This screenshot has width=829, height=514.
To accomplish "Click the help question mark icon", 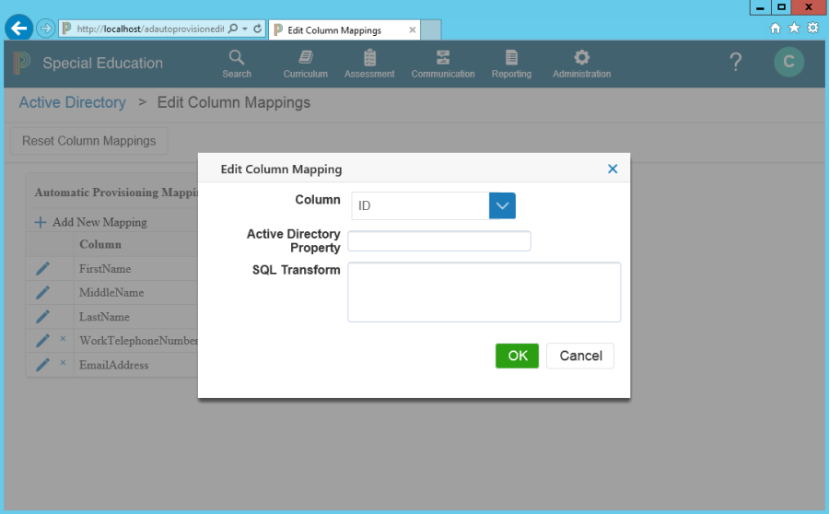I will point(735,63).
